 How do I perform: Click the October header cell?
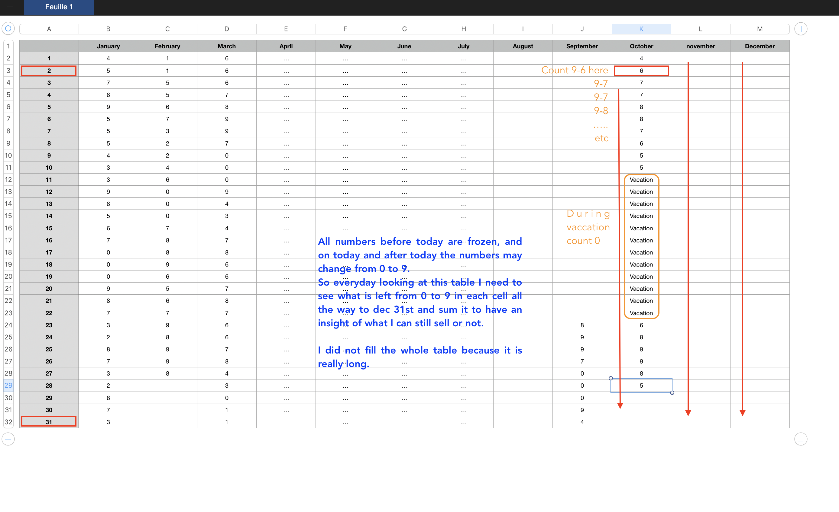pyautogui.click(x=641, y=46)
